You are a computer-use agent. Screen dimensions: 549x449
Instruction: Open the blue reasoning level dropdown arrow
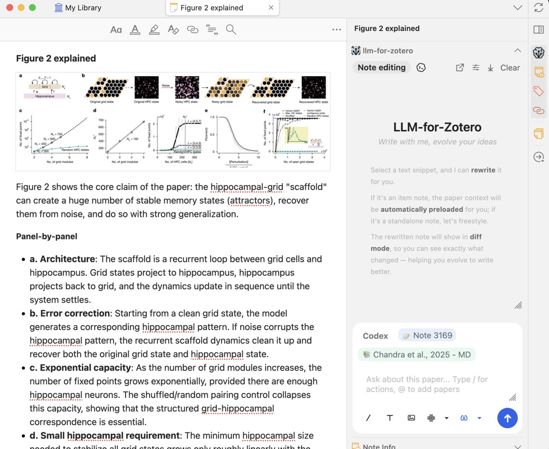[480, 418]
